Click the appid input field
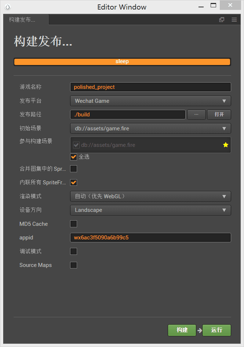The width and height of the screenshot is (244, 347). pyautogui.click(x=150, y=238)
